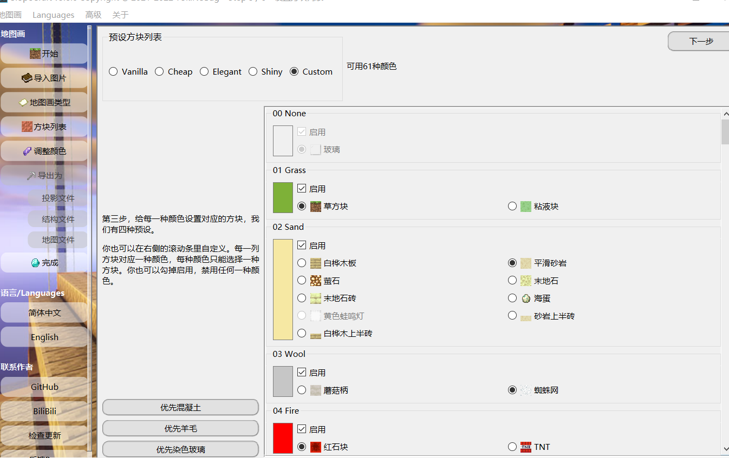Open the 高级 menu
The height and width of the screenshot is (458, 729).
(x=93, y=15)
